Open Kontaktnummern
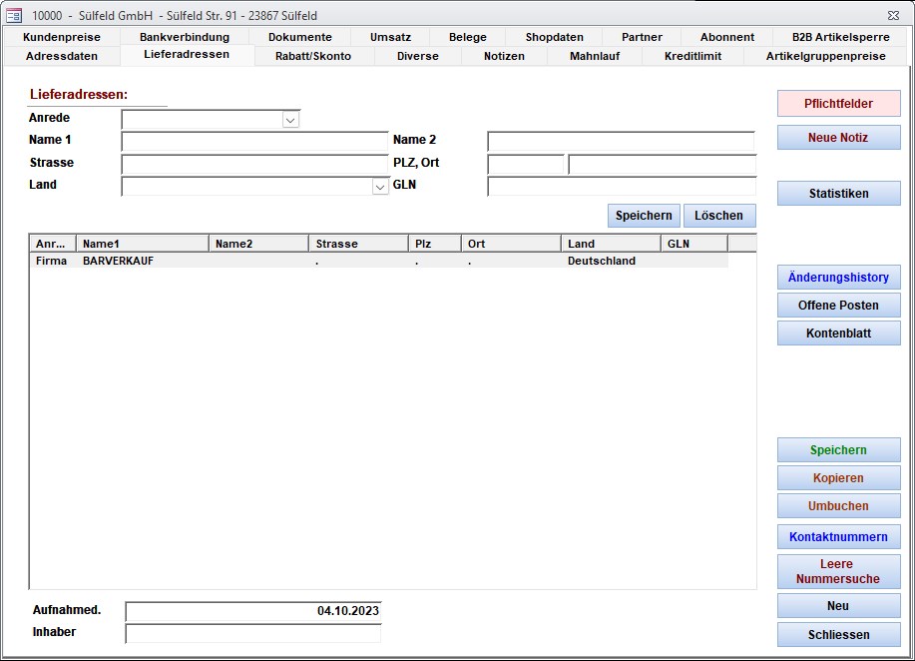The width and height of the screenshot is (915, 661). click(838, 537)
